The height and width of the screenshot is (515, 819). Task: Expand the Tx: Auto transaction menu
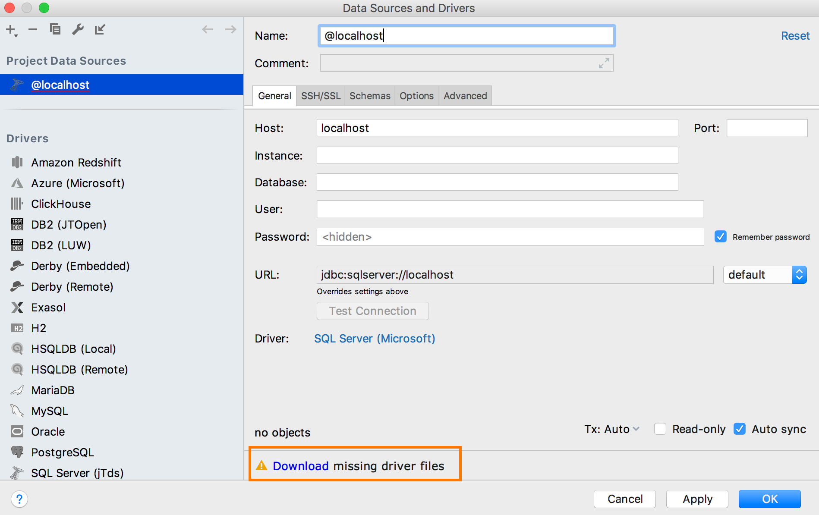tap(612, 429)
